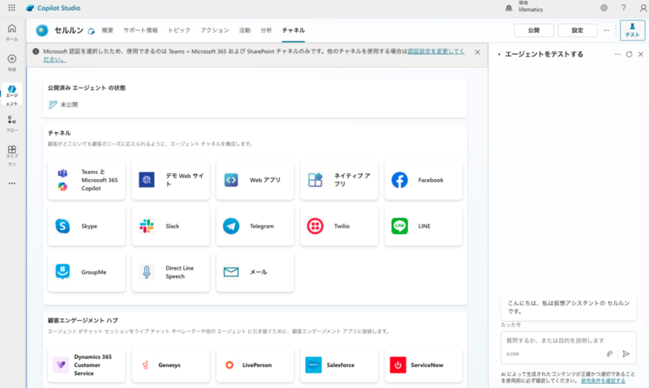Open the LivePerson engagement hub
This screenshot has height=388, width=649.
click(255, 365)
